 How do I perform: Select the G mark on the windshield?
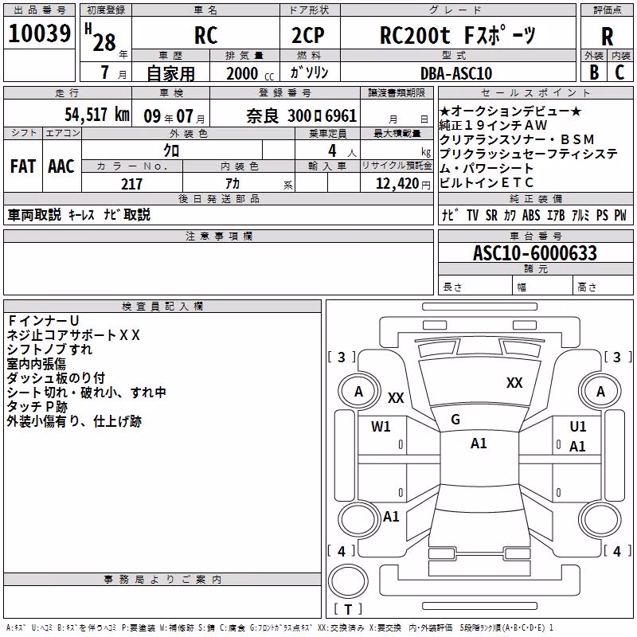[x=455, y=420]
